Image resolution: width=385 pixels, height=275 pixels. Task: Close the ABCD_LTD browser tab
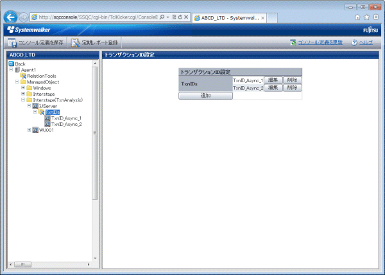(262, 18)
